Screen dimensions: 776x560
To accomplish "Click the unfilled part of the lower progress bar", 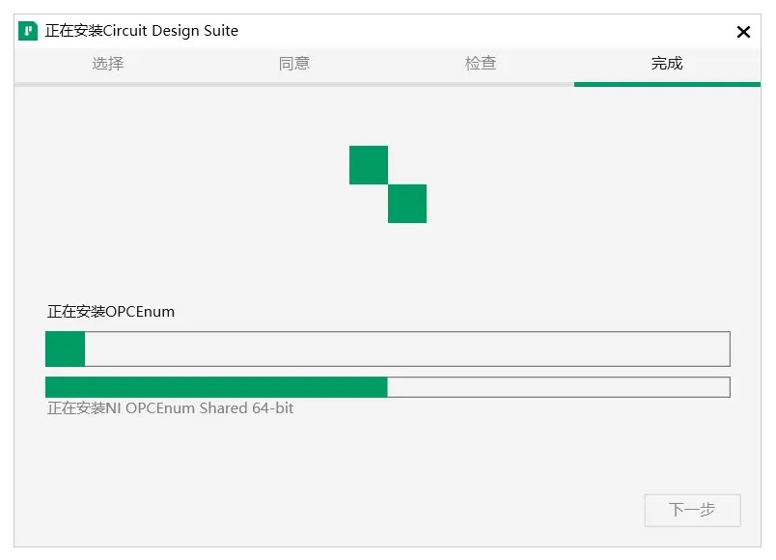I will point(558,387).
